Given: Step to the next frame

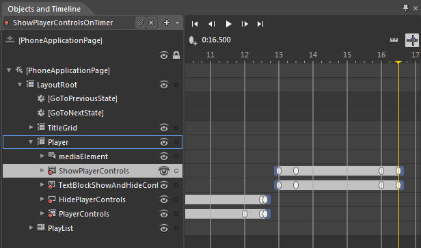Looking at the screenshot, I should 245,24.
